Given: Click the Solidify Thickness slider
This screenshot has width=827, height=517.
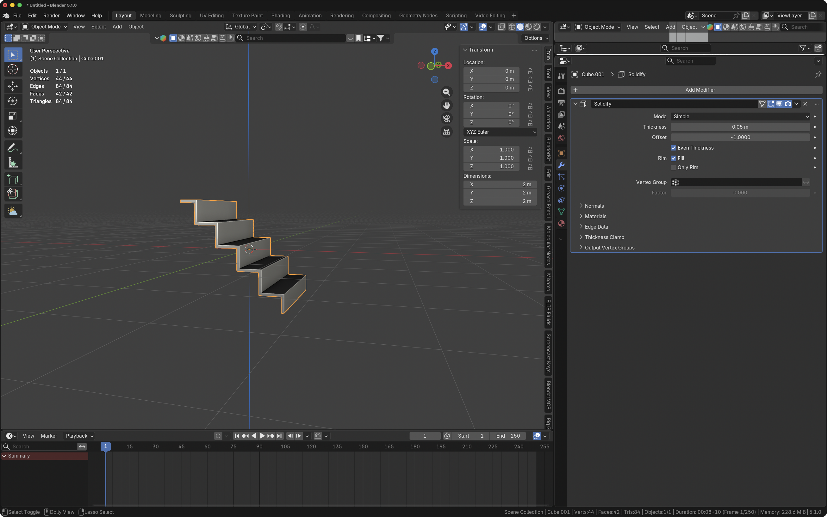Looking at the screenshot, I should (740, 127).
